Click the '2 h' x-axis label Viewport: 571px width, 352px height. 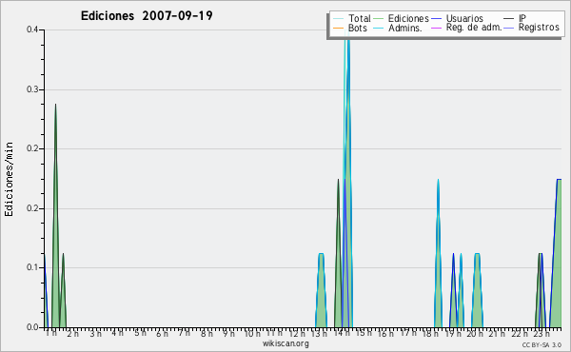coord(72,333)
